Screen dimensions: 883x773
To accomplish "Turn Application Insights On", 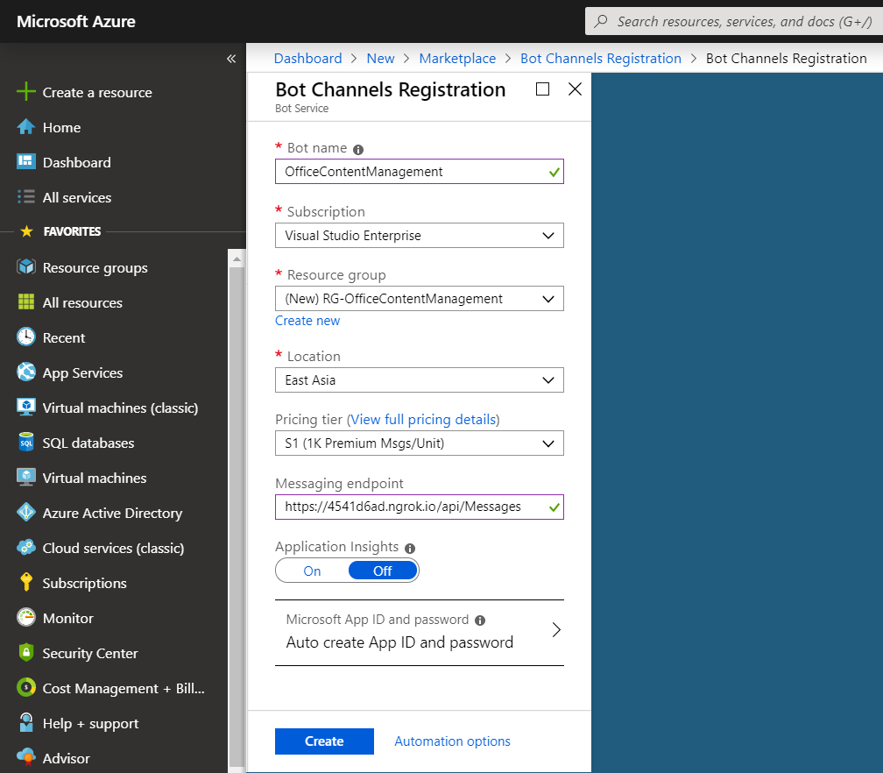I will click(312, 571).
